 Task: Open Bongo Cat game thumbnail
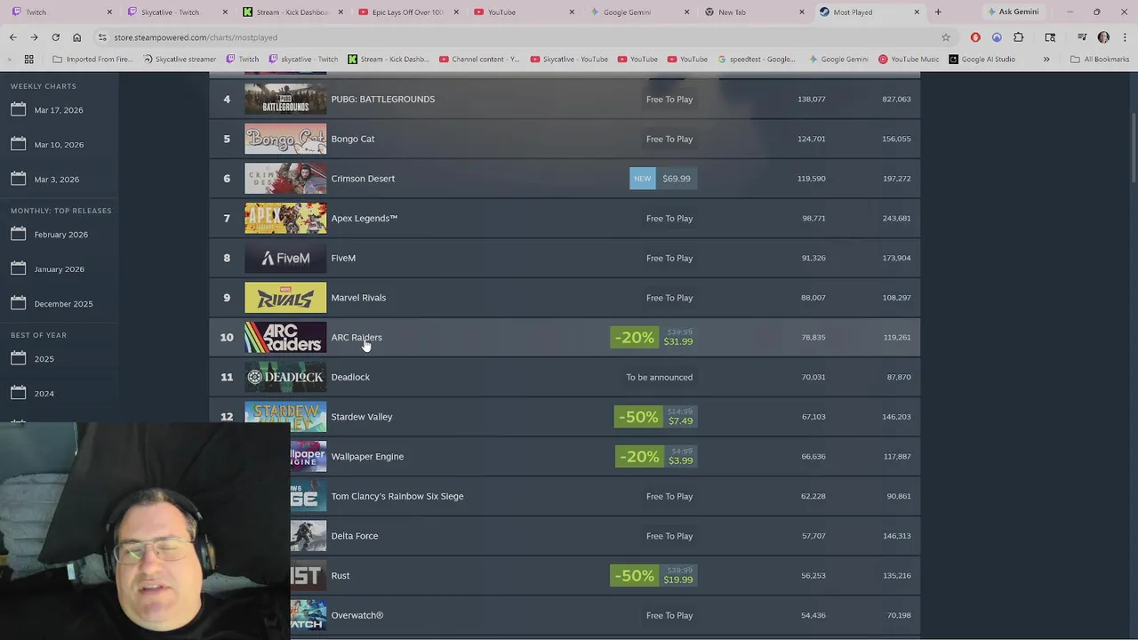tap(285, 139)
